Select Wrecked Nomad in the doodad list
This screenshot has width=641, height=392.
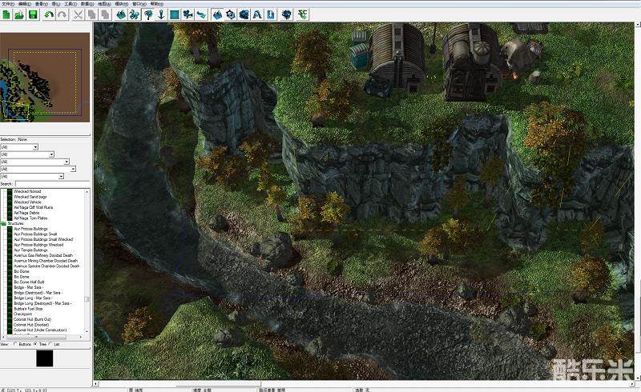[30, 192]
